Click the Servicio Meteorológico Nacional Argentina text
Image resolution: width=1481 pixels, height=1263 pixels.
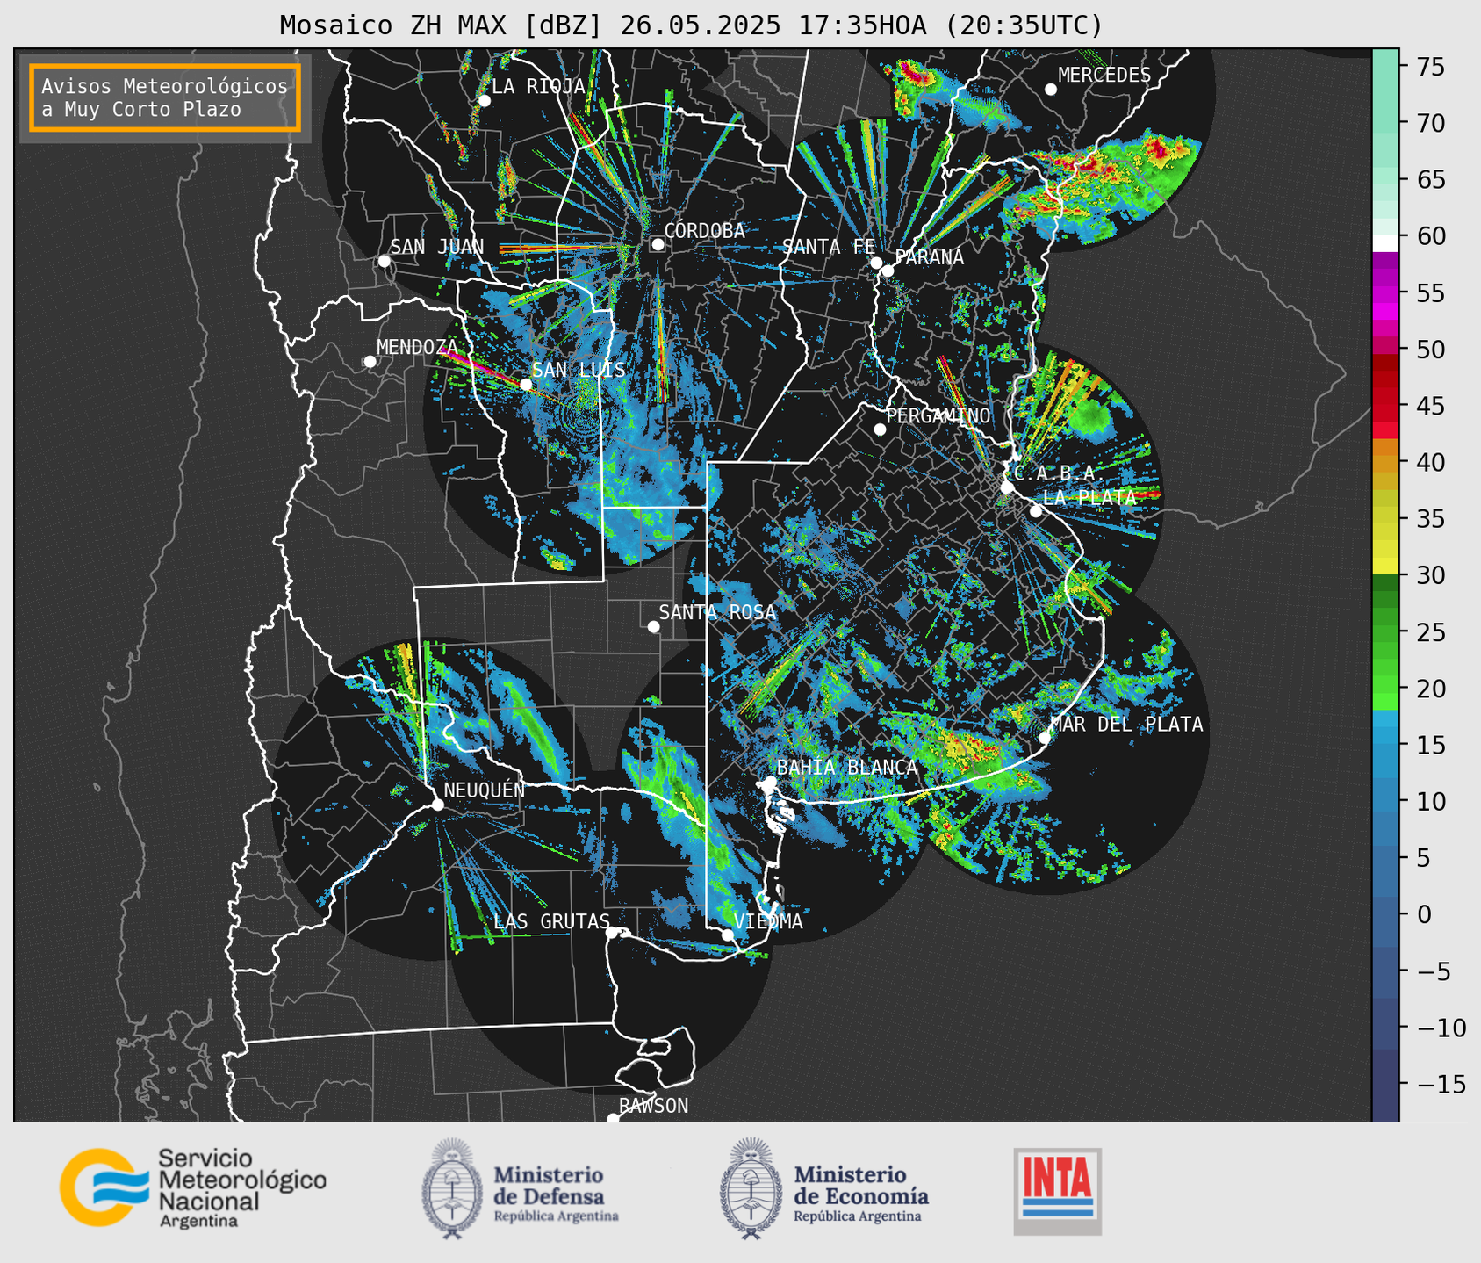tap(242, 1188)
